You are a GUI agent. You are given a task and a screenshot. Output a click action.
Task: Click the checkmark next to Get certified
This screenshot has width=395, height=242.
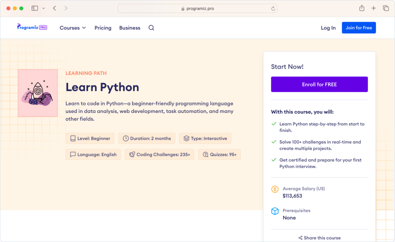coord(274,160)
